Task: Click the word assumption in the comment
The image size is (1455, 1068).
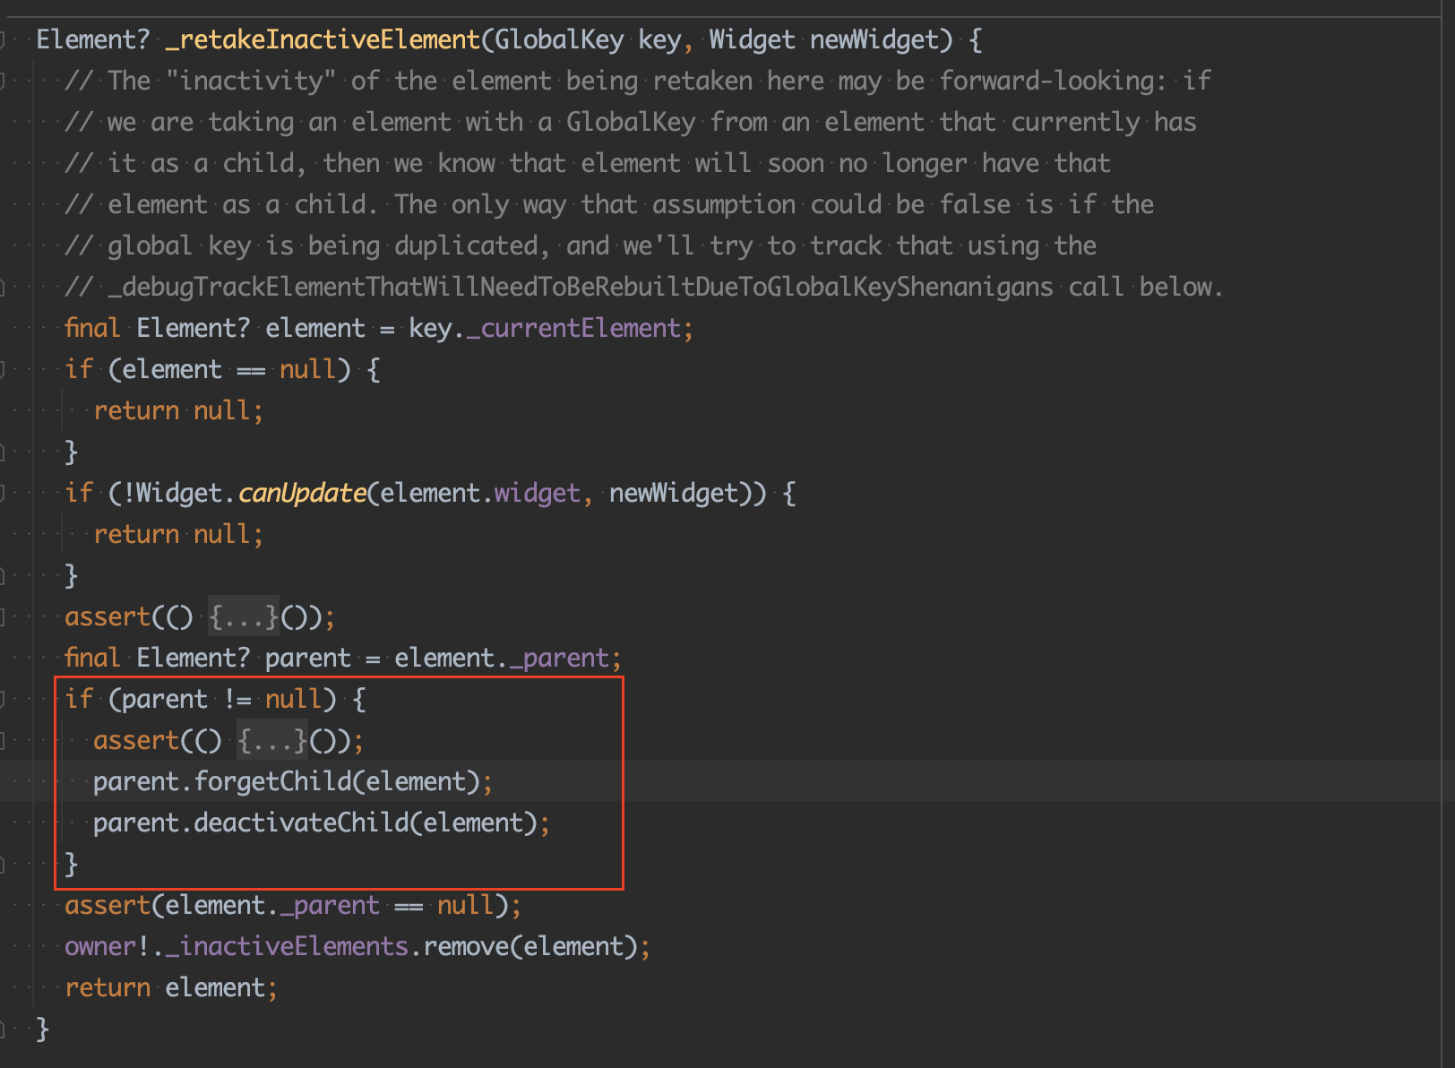Action: click(x=724, y=204)
